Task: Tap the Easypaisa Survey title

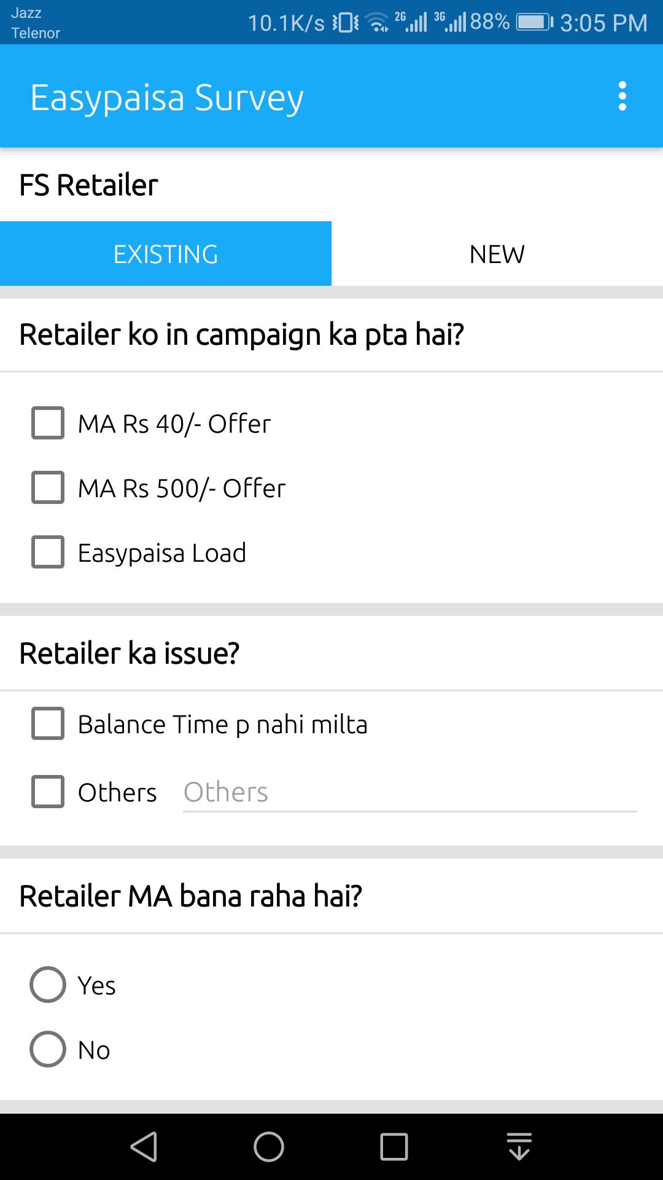Action: tap(167, 98)
